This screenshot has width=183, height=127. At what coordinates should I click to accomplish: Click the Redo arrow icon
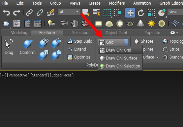(16, 13)
